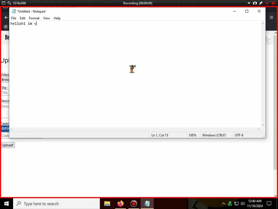Open the screen recorder taskbar icon
The image size is (278, 209).
[x=134, y=204]
